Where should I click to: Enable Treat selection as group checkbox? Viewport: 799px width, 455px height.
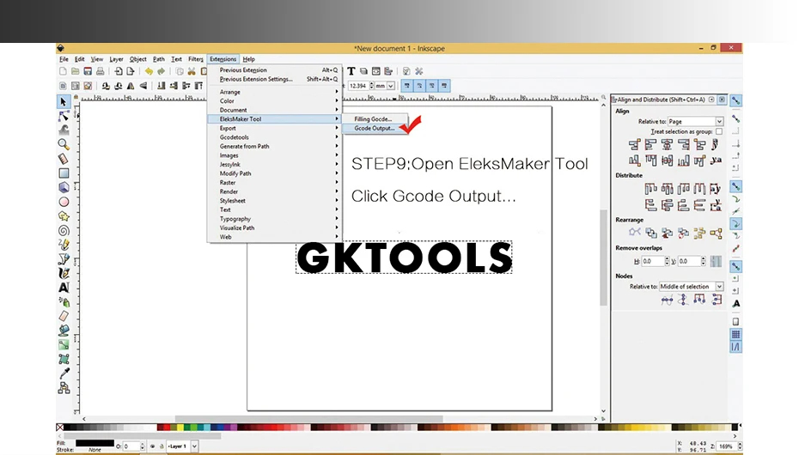click(719, 131)
